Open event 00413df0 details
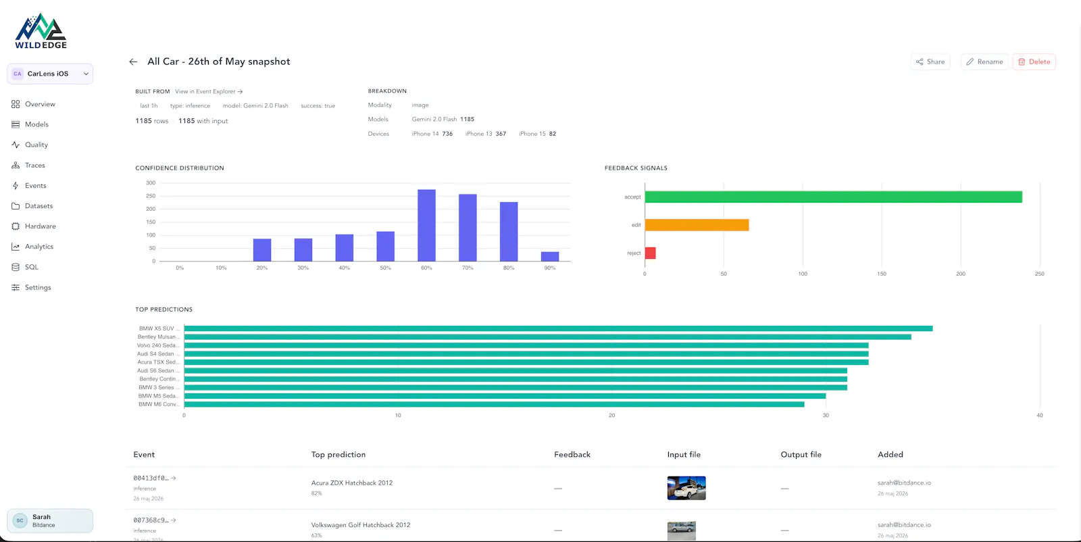 click(x=155, y=478)
